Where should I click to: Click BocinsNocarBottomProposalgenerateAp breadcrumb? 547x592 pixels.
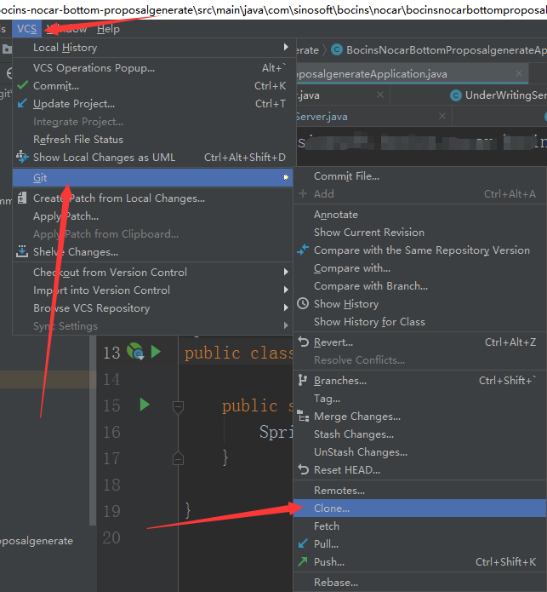pyautogui.click(x=447, y=50)
